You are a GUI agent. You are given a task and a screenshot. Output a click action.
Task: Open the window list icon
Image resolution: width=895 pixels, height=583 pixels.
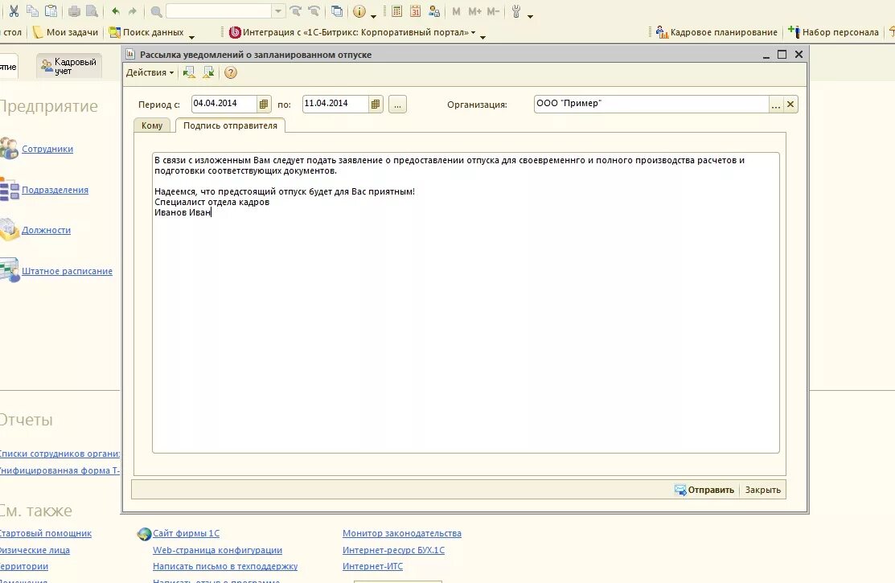click(x=338, y=10)
